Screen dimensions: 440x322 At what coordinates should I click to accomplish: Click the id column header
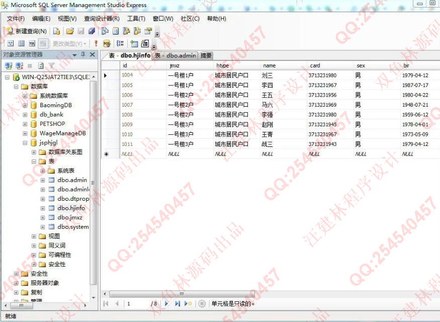(143, 66)
